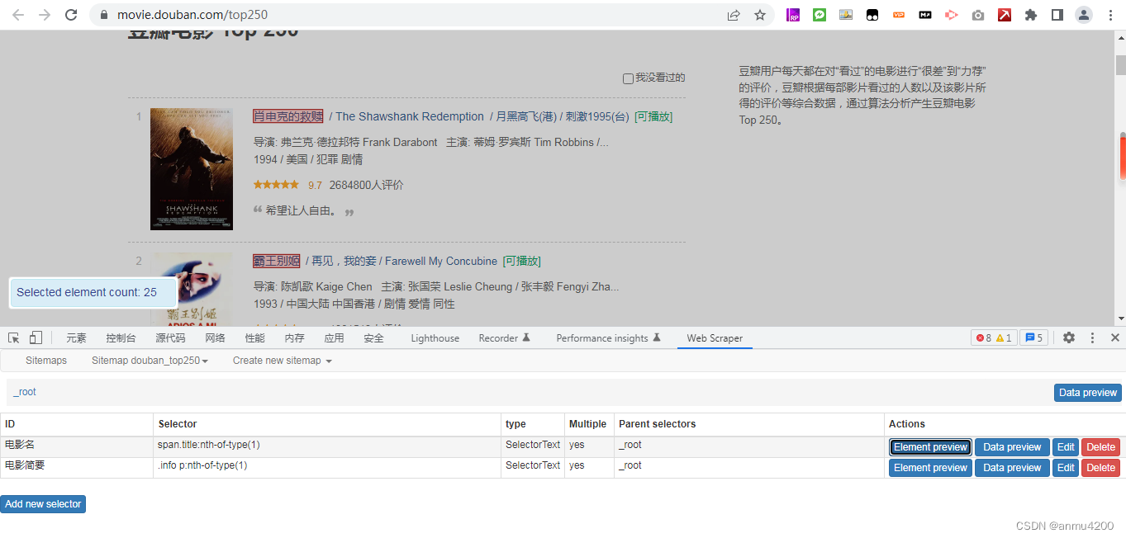
Task: Edit the 电影简要 selector
Action: click(x=1066, y=468)
